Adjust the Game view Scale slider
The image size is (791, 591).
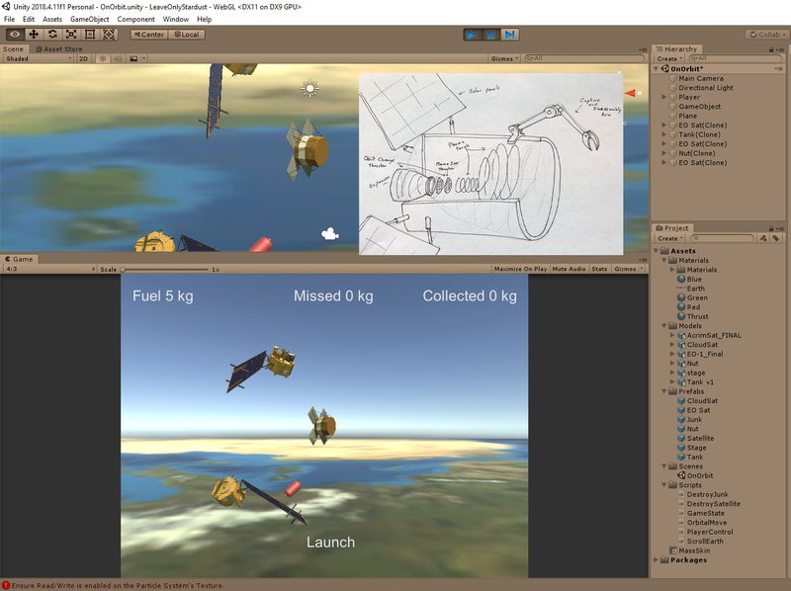tap(125, 269)
